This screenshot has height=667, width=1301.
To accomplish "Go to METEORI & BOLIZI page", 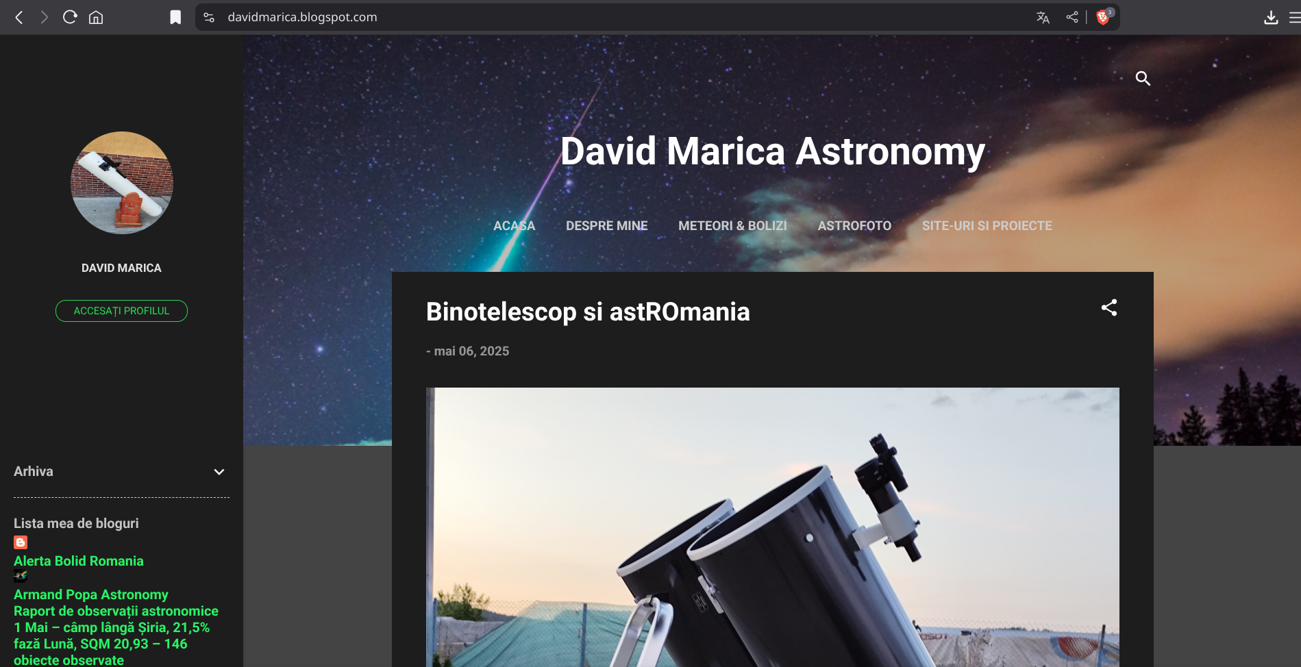I will tap(732, 225).
